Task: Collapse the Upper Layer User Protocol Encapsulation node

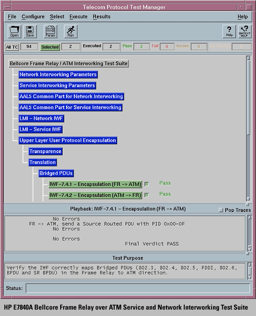Action: (x=68, y=140)
